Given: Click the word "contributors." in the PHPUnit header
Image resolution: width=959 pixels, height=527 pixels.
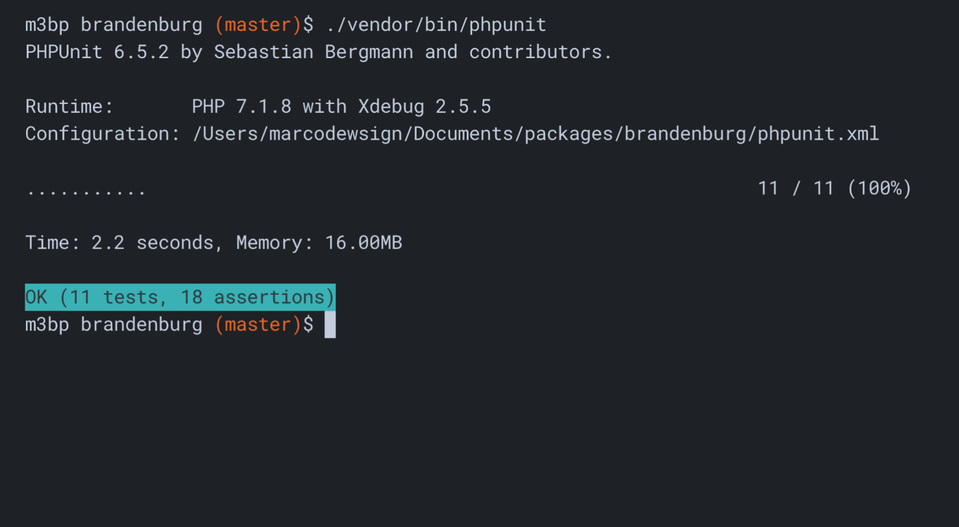Looking at the screenshot, I should 540,52.
